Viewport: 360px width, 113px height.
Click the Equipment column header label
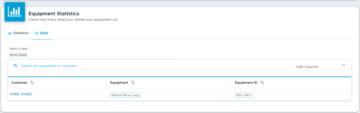[x=119, y=83]
